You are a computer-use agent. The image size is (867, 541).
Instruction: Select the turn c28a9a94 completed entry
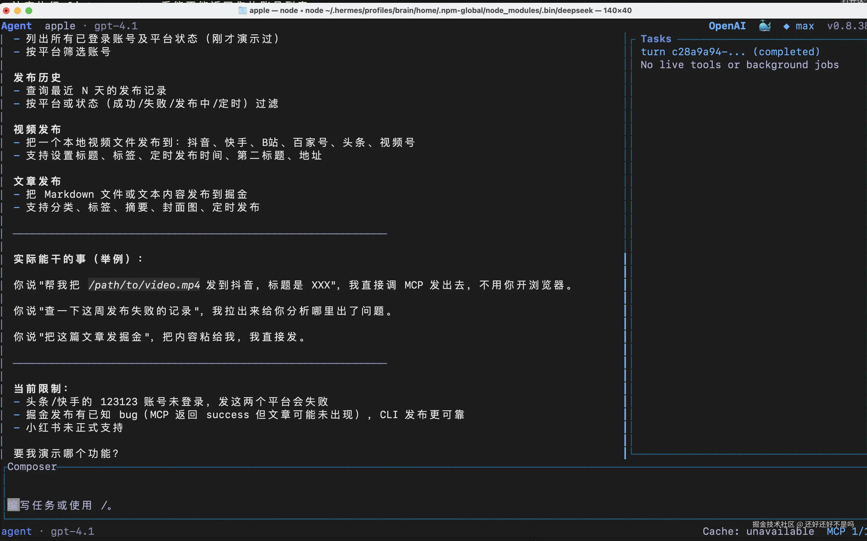730,52
